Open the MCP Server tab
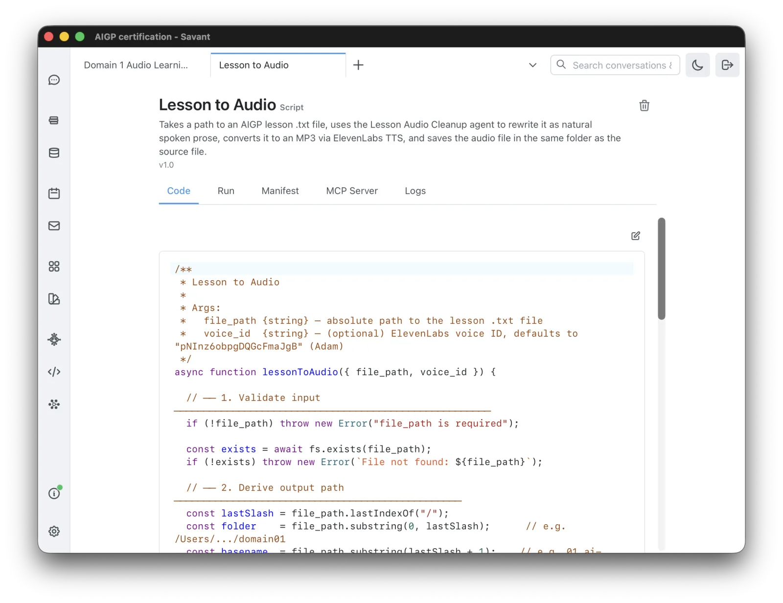Image resolution: width=783 pixels, height=603 pixels. (352, 191)
